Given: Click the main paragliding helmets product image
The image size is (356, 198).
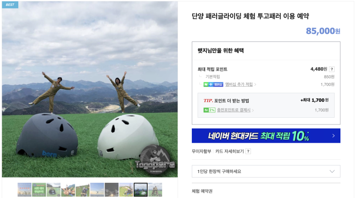Looking at the screenshot, I should tap(90, 89).
